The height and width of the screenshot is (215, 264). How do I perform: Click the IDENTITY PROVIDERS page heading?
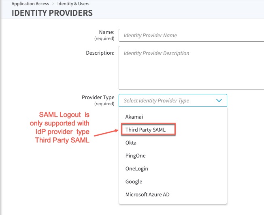(x=52, y=13)
